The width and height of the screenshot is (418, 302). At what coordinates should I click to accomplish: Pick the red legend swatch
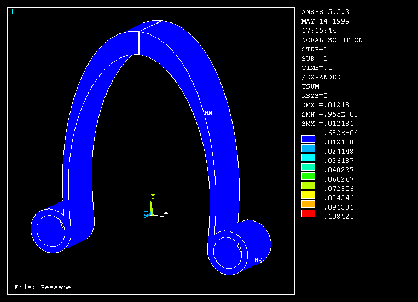coord(308,213)
